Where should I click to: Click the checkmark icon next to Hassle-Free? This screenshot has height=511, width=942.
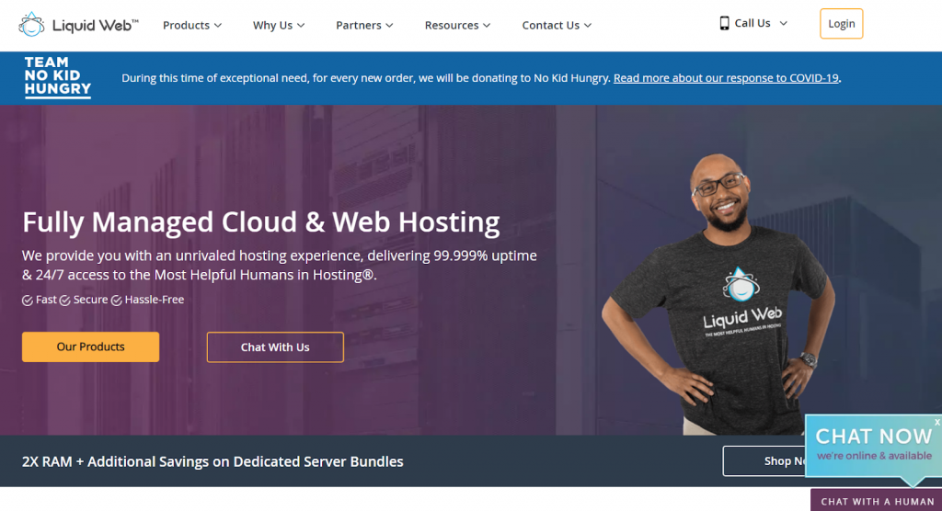pos(117,301)
